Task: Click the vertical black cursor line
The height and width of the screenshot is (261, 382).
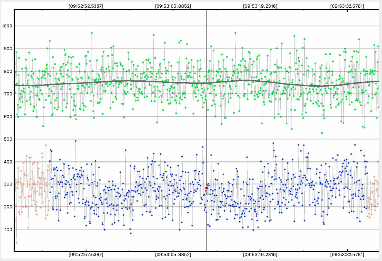Action: (x=206, y=132)
